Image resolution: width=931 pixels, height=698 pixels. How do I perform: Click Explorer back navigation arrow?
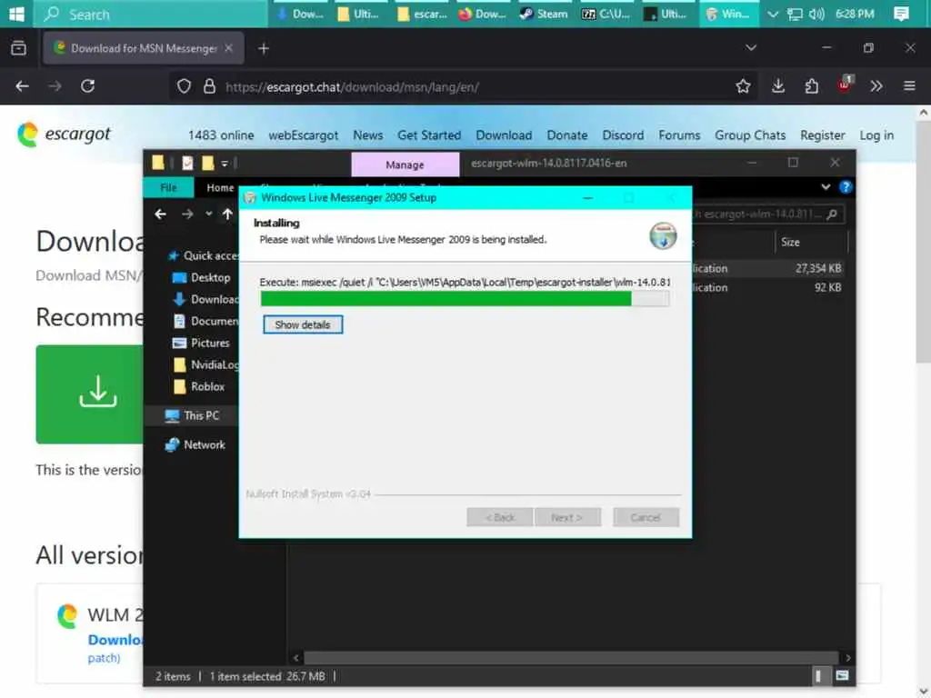click(160, 214)
